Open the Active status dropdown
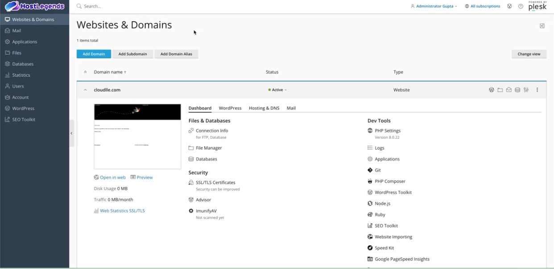This screenshot has width=554, height=269. pyautogui.click(x=277, y=90)
